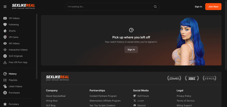Open the About SexLikeReal link
227x107 pixels.
56,96
